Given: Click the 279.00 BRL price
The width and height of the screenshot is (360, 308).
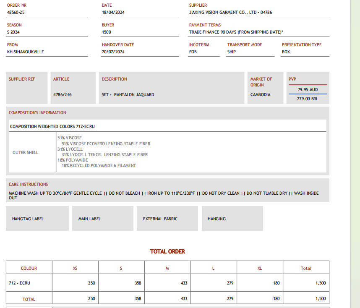Looking at the screenshot, I should tap(308, 99).
